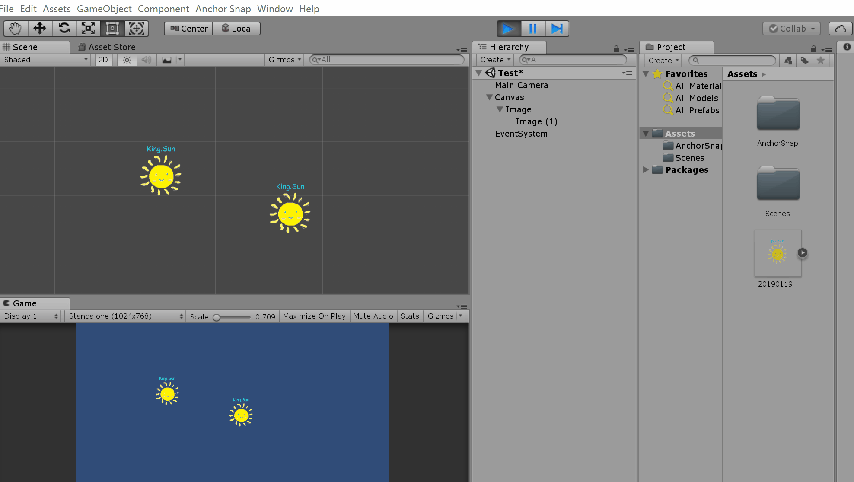Viewport: 854px width, 482px height.
Task: Click the Collab button
Action: point(791,29)
